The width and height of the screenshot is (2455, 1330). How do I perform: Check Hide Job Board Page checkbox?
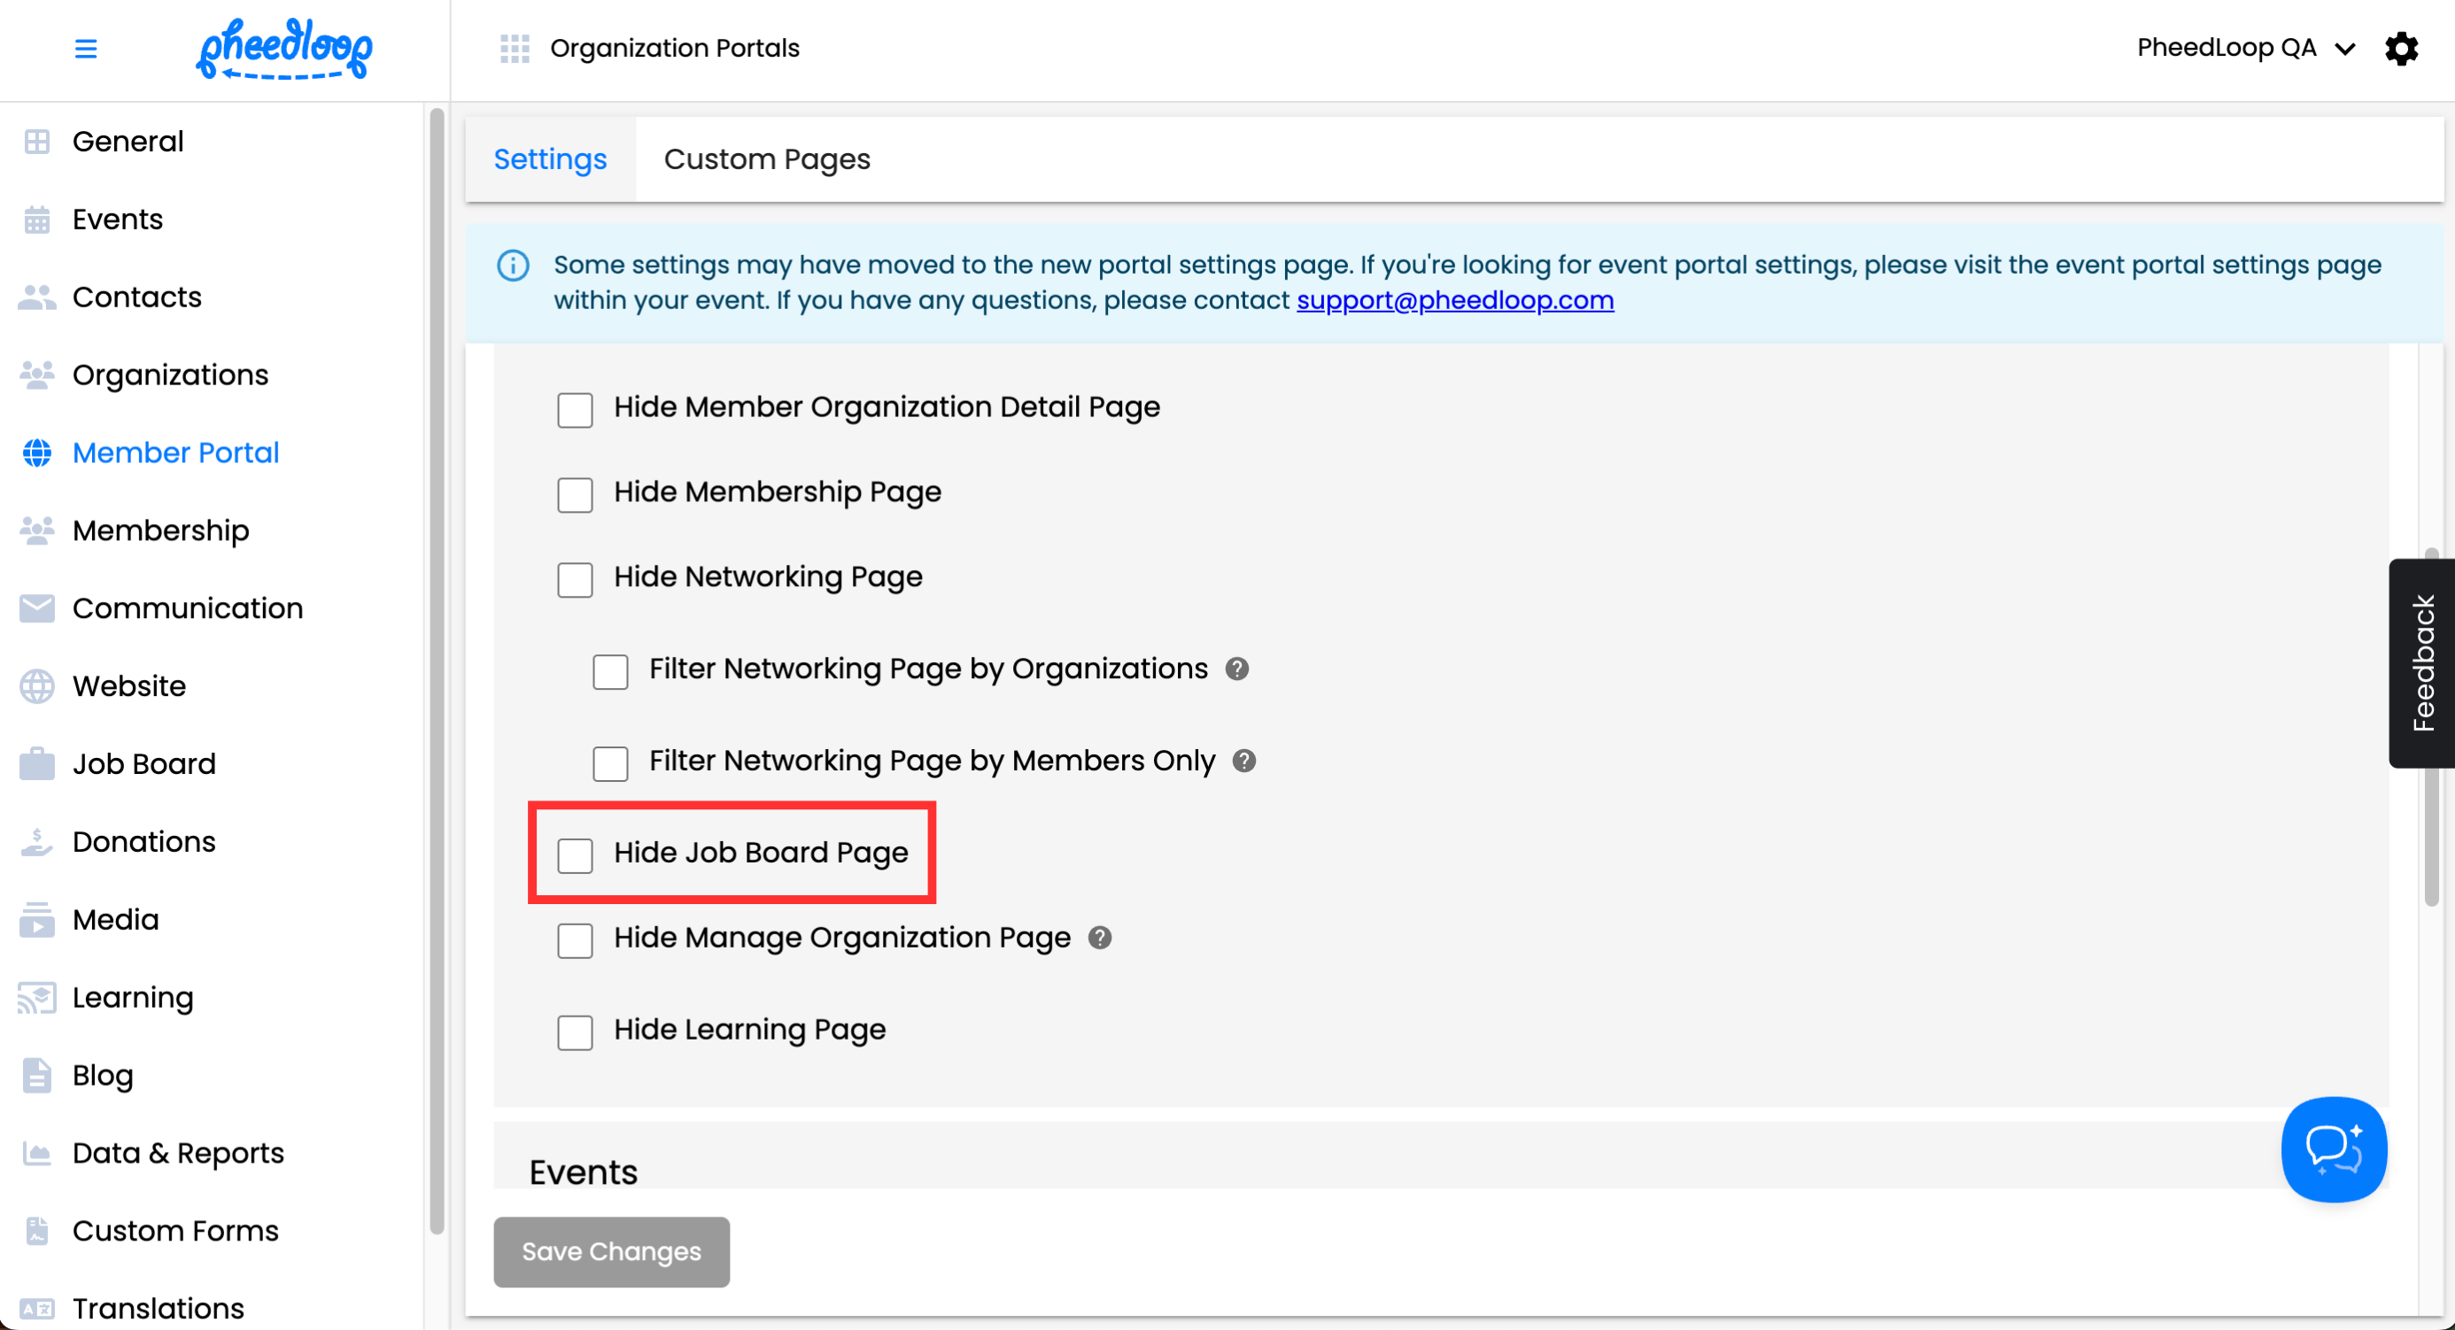click(x=575, y=854)
